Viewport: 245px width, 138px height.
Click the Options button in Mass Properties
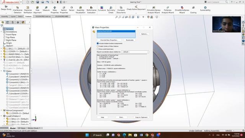pos(144,34)
